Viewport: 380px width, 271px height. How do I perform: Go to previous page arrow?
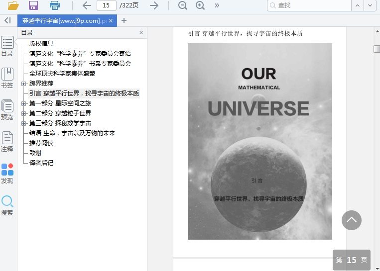click(87, 5)
